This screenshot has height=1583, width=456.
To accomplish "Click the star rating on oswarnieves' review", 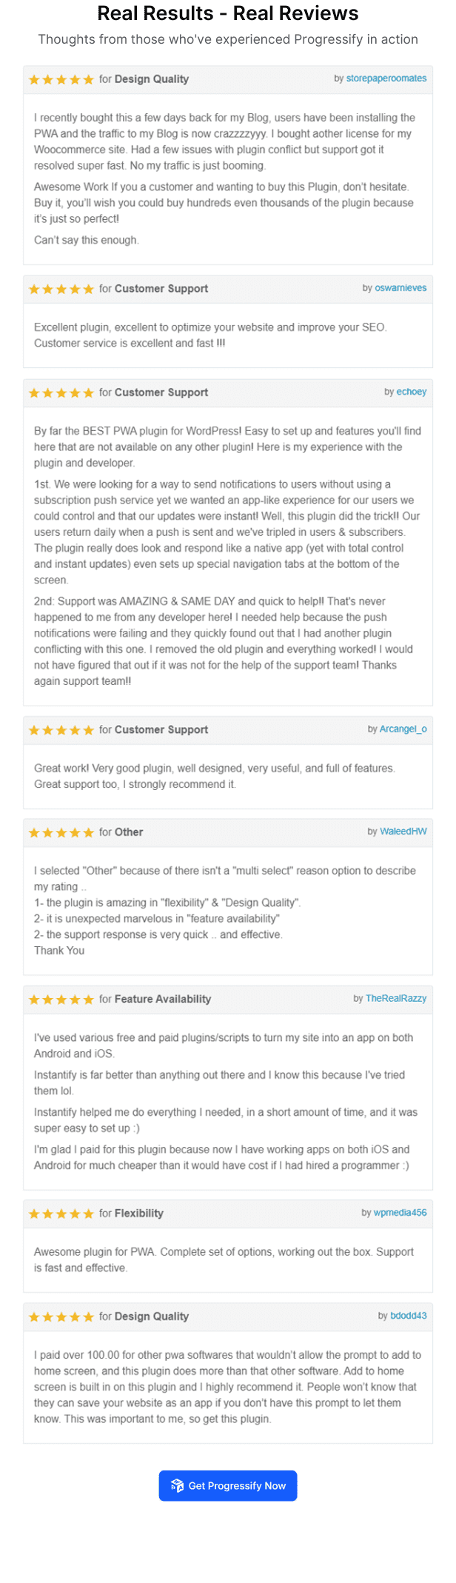I will (x=61, y=289).
